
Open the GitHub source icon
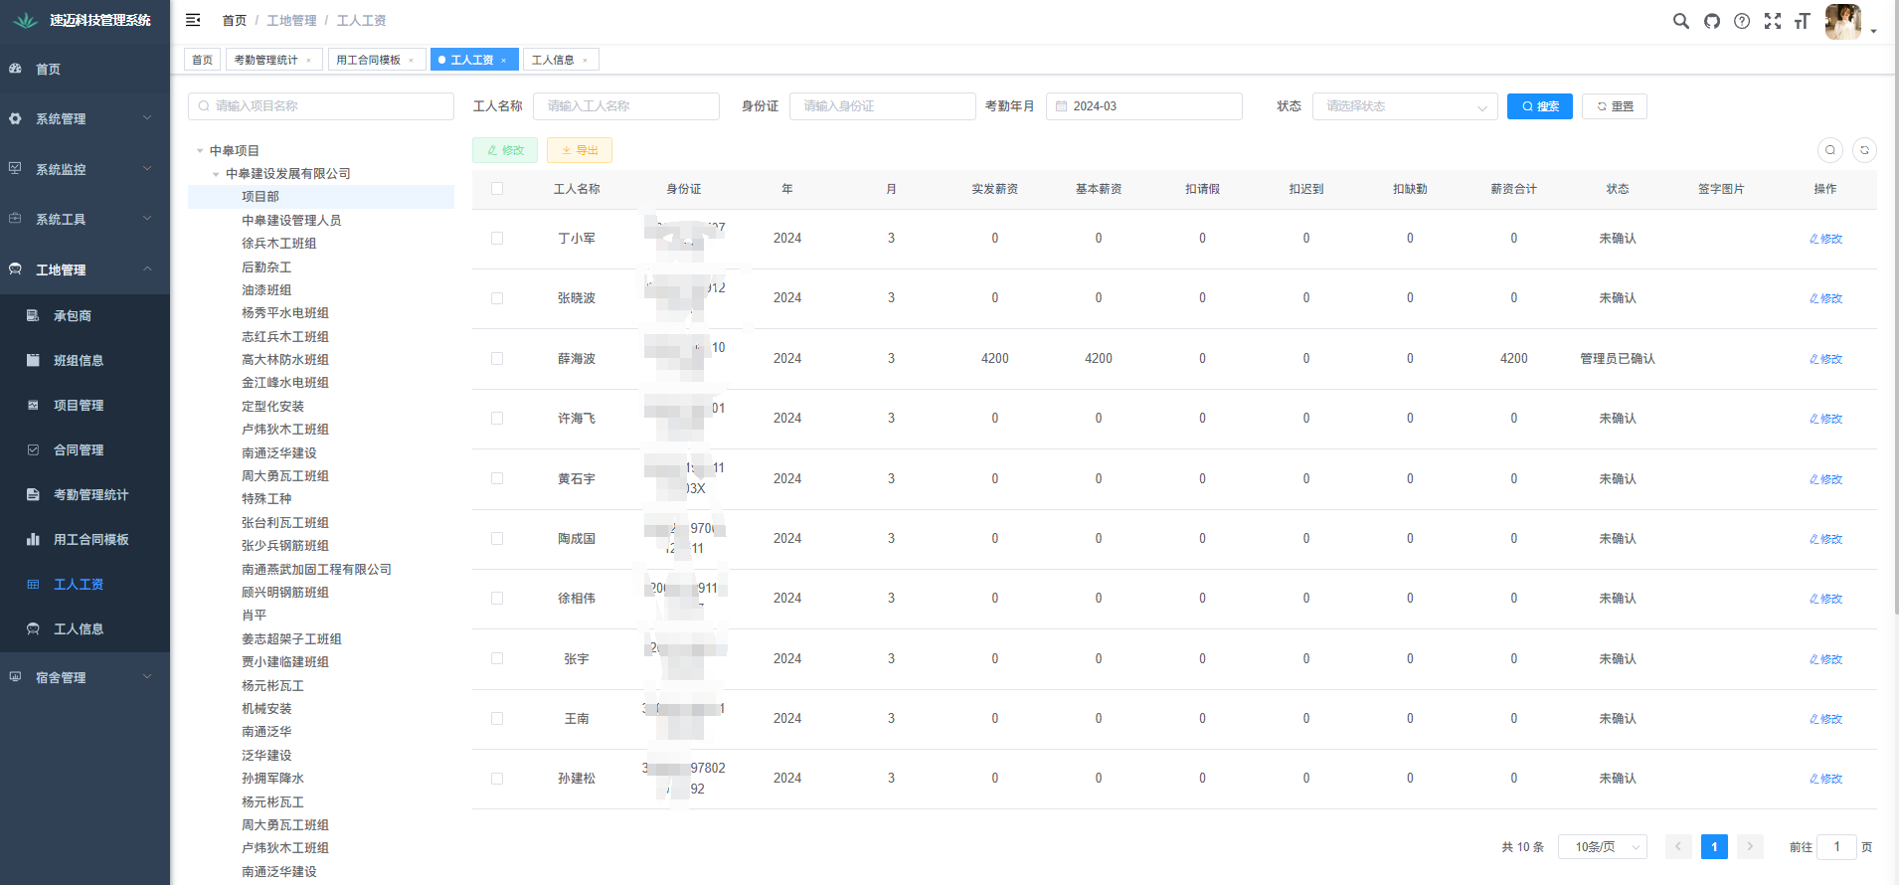(x=1712, y=21)
